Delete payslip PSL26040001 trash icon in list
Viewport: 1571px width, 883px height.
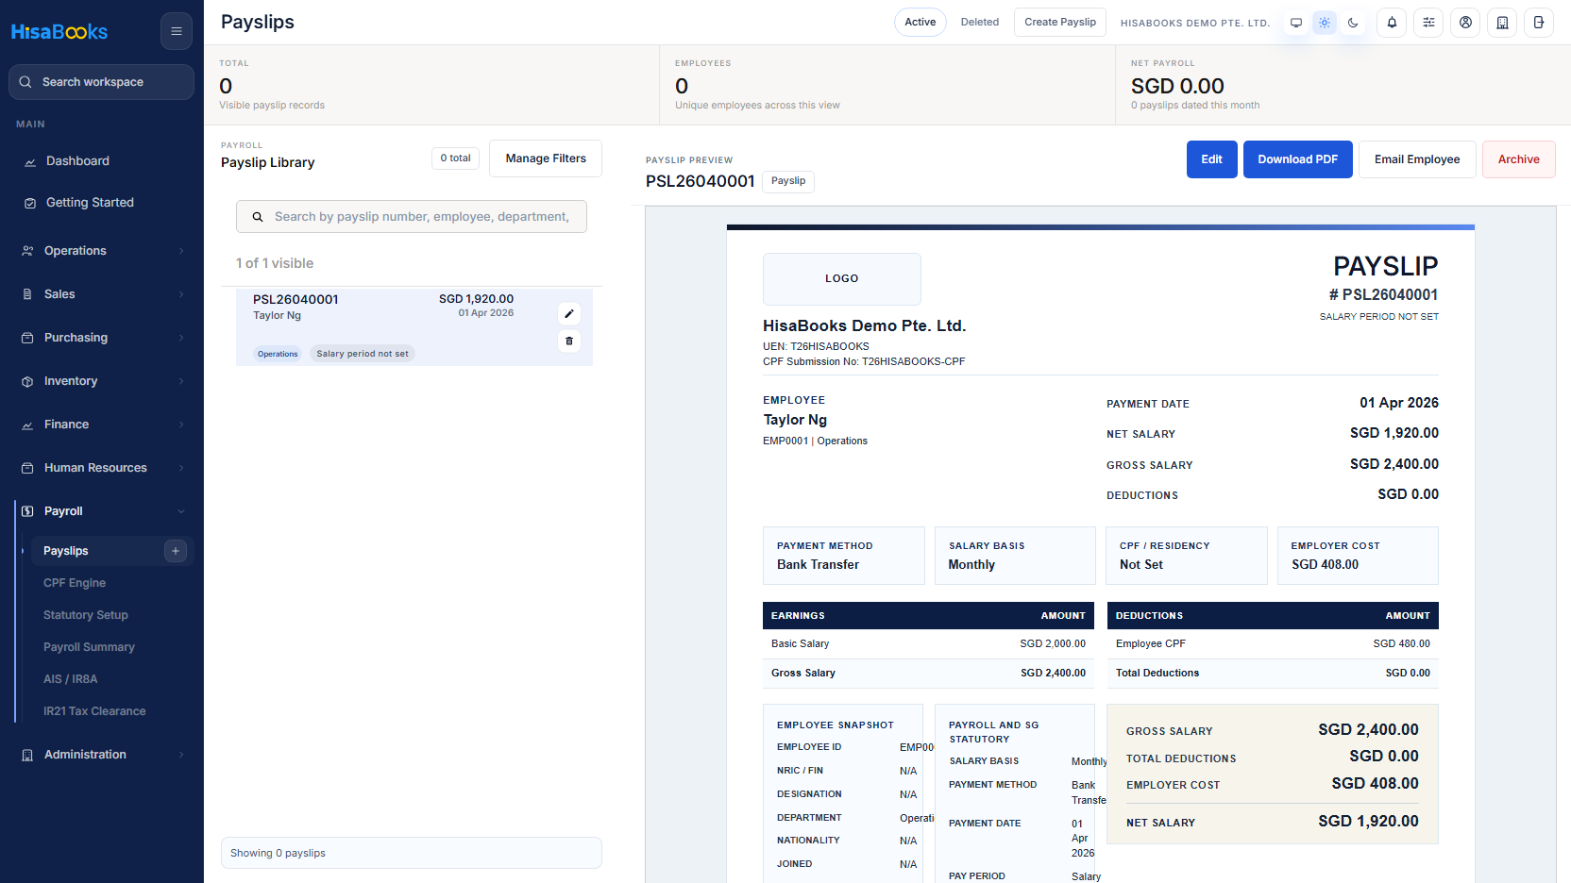(x=569, y=341)
